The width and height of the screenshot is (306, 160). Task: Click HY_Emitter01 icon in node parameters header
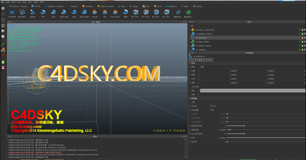pyautogui.click(x=190, y=56)
